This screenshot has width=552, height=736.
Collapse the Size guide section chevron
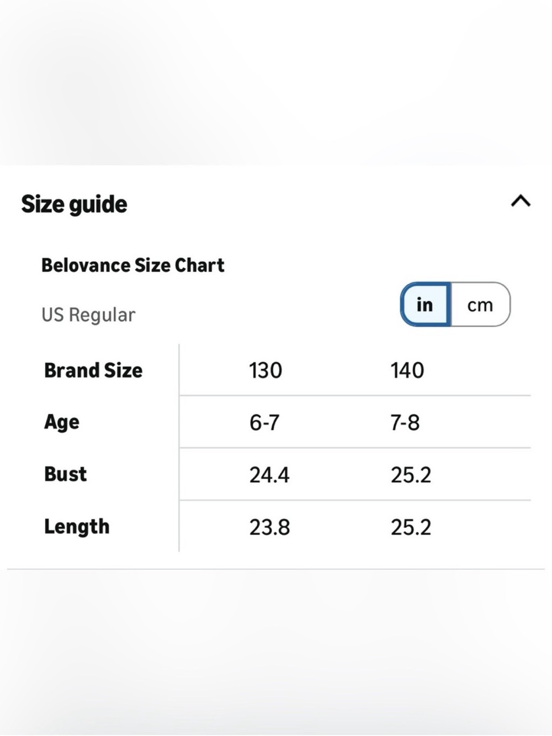[521, 201]
